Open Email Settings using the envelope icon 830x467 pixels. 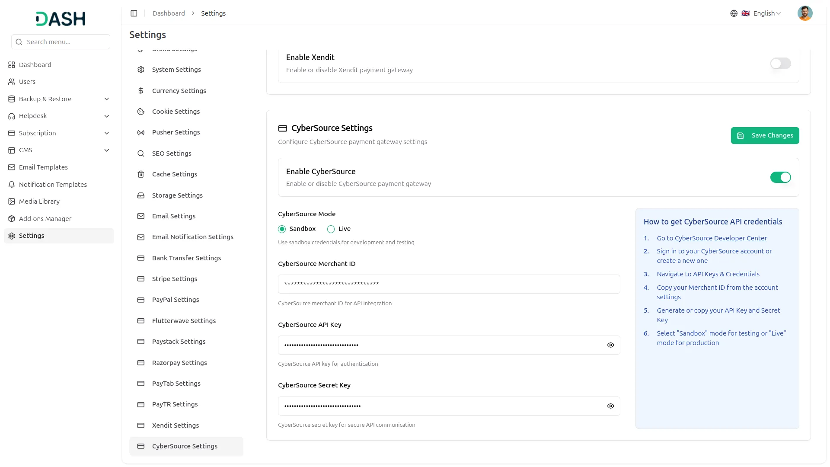pyautogui.click(x=141, y=216)
